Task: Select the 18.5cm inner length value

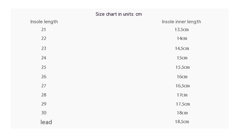Action: pos(182,122)
